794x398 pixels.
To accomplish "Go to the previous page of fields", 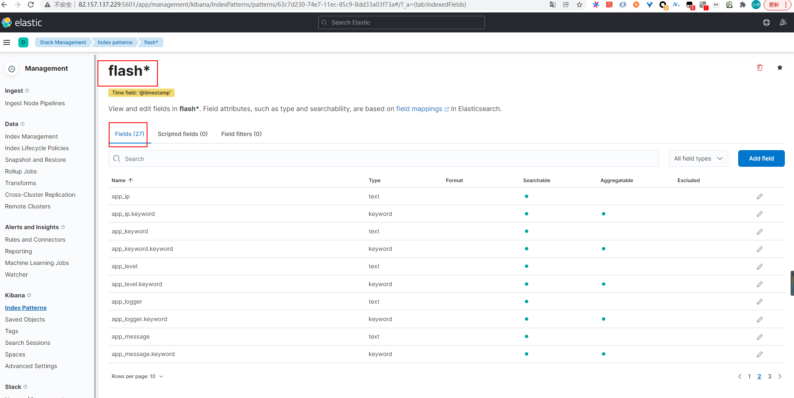I will (740, 376).
